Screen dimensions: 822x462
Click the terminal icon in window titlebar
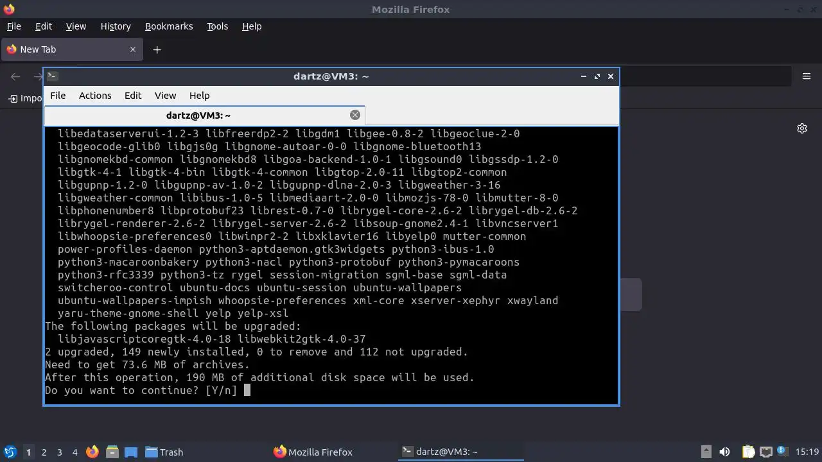click(x=53, y=76)
